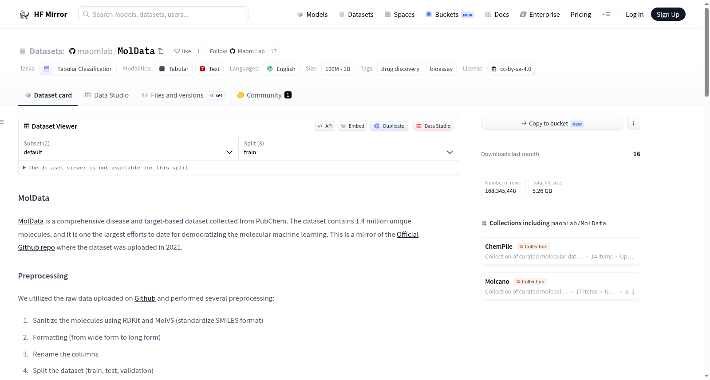The height and width of the screenshot is (380, 710).
Task: Click the Datasets breadcrumb stack icon
Action: tap(23, 51)
